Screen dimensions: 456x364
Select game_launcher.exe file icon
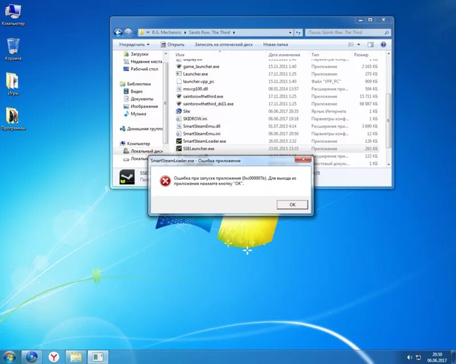[179, 67]
